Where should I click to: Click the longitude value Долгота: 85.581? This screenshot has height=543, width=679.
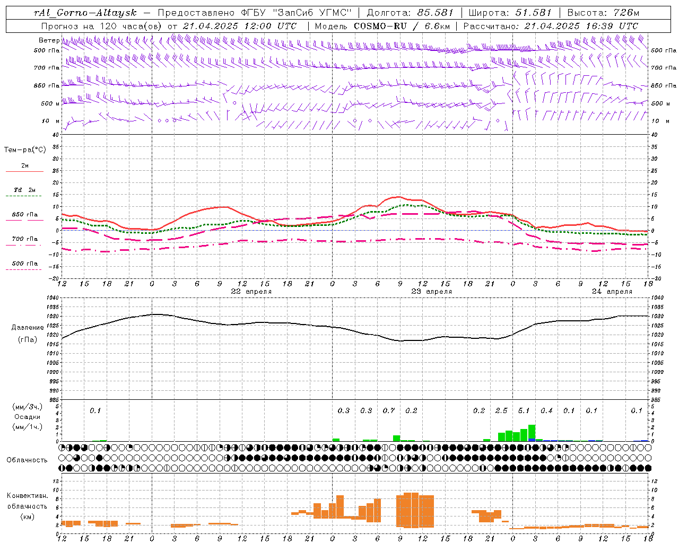(411, 13)
